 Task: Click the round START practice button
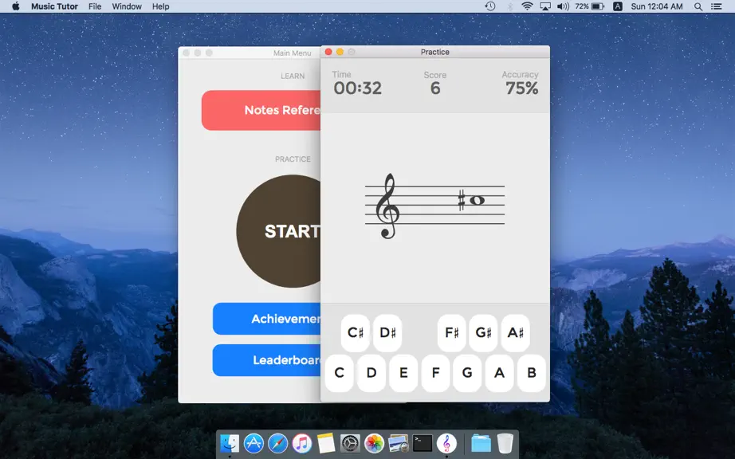[x=278, y=231]
